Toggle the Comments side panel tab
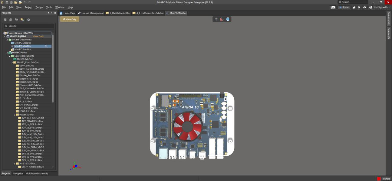The image size is (392, 181). [x=389, y=33]
